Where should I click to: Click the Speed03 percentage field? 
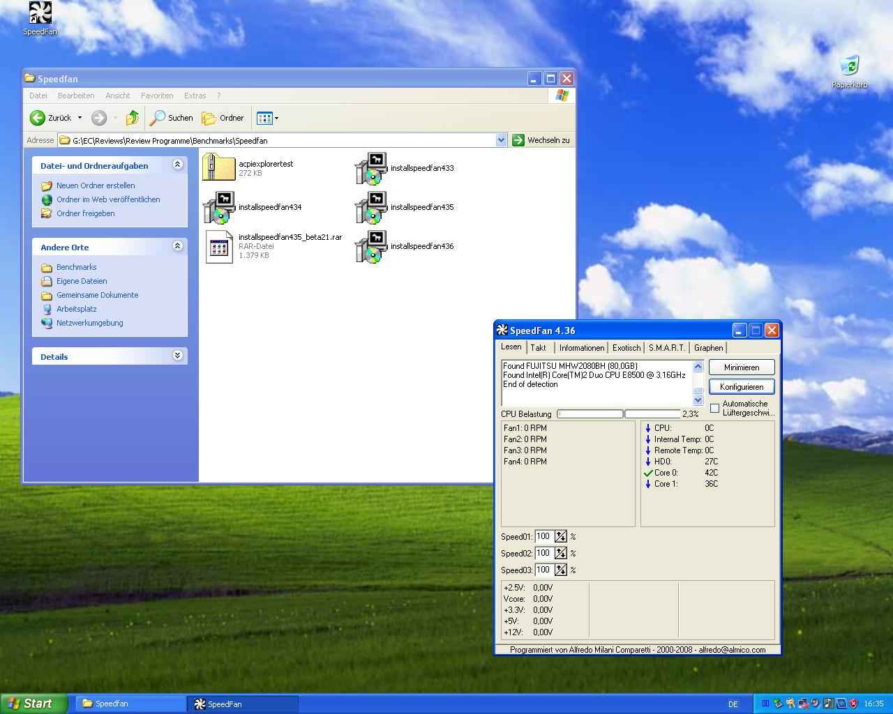pyautogui.click(x=544, y=570)
